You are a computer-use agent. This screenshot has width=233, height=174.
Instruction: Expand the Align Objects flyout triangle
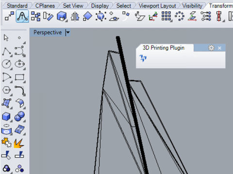tap(224, 21)
